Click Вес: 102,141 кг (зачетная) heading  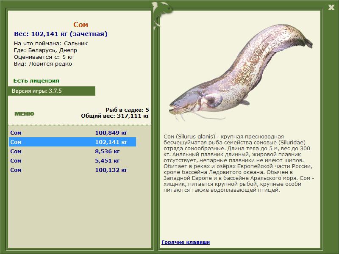[x=61, y=34]
